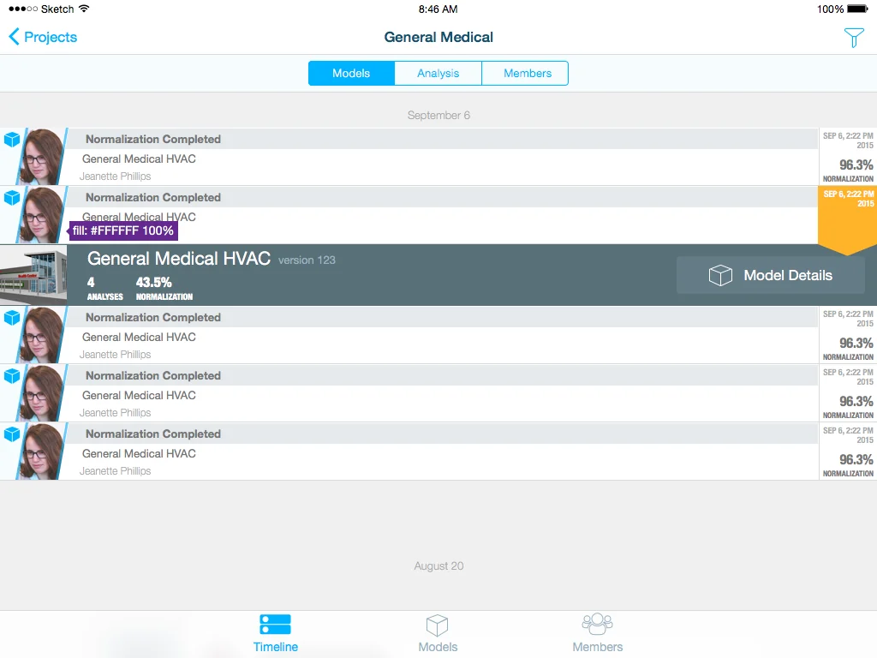Open the Members people tab in the bottom bar
This screenshot has height=658, width=877.
597,633
